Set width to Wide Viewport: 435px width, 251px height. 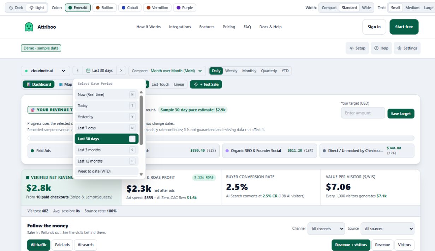click(367, 8)
